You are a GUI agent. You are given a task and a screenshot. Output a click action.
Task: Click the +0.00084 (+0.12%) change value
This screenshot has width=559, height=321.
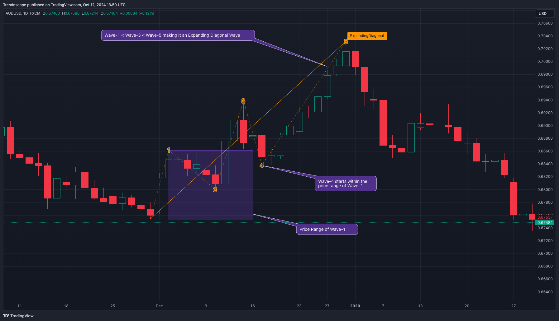137,13
